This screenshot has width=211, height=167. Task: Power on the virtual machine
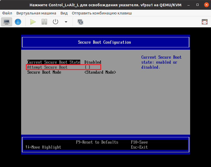click(33, 22)
